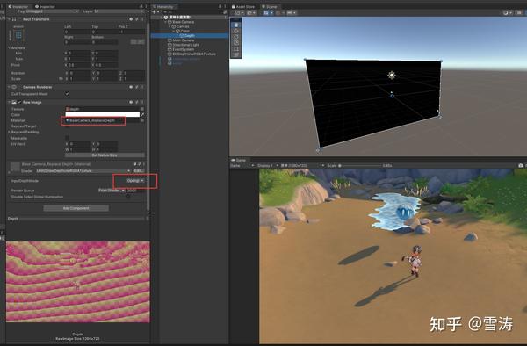
Task: Select the Move tool in Scene overlay
Action: [x=236, y=31]
